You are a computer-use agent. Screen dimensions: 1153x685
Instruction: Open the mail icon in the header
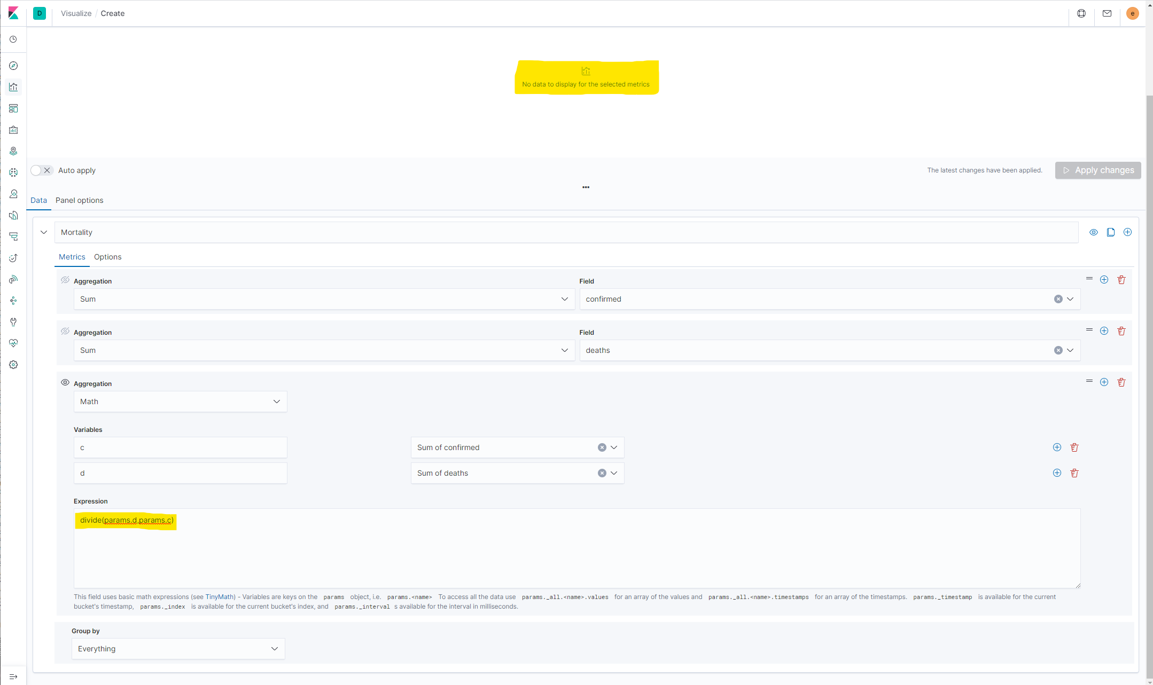pos(1107,13)
